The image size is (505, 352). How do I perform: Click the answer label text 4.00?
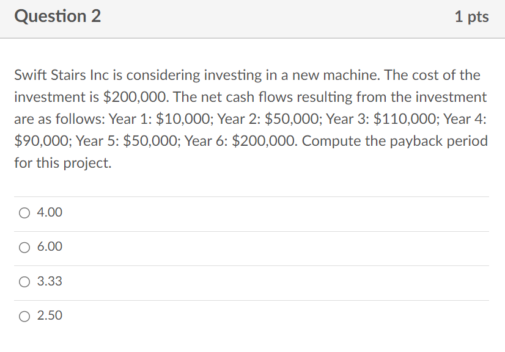point(48,213)
